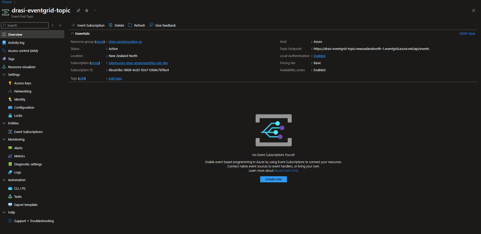Click the edit link beside Tags
Image resolution: width=481 pixels, height=234 pixels.
(82, 78)
